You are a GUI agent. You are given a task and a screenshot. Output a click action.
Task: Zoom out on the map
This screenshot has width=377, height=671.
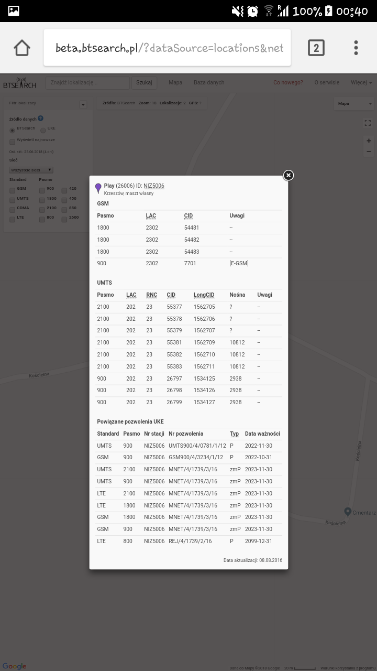tap(369, 151)
